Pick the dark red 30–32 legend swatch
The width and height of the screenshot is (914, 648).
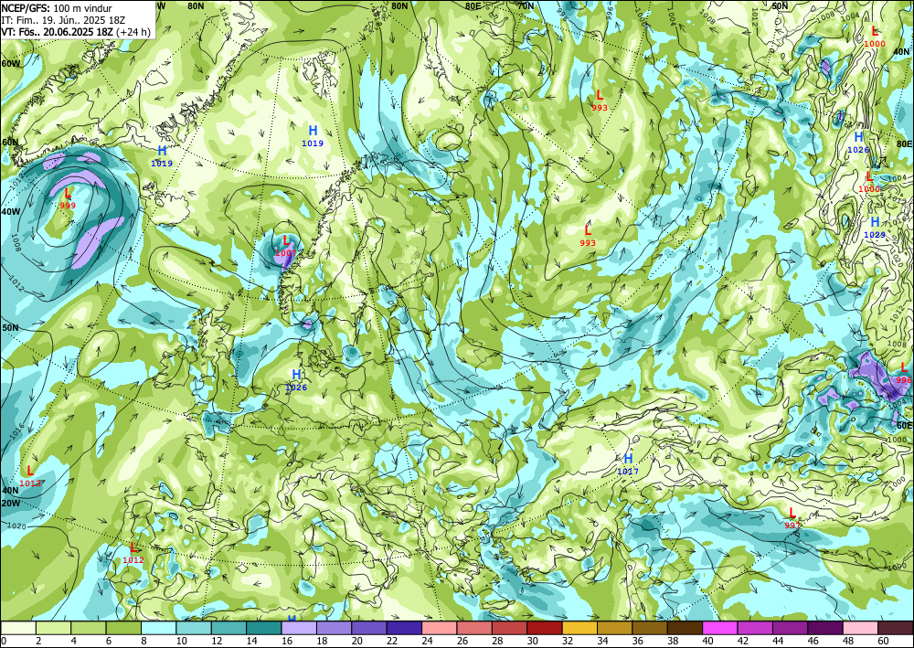pyautogui.click(x=545, y=628)
